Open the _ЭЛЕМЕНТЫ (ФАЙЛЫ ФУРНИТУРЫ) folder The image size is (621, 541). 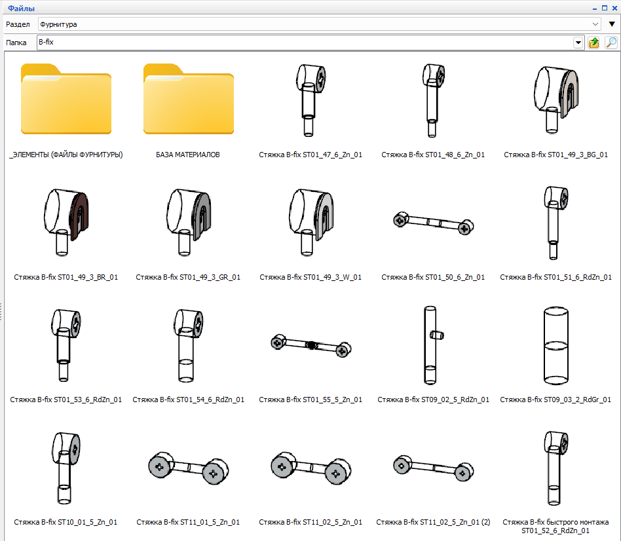coord(66,99)
